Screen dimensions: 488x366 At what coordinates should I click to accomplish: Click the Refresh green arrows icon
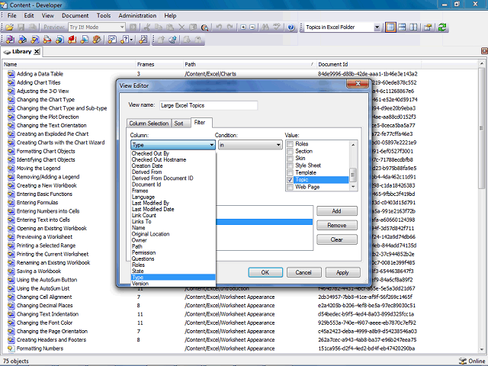[442, 27]
